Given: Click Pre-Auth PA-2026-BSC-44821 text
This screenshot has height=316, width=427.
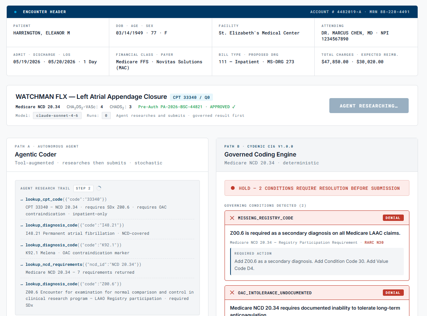Looking at the screenshot, I should coord(170,107).
